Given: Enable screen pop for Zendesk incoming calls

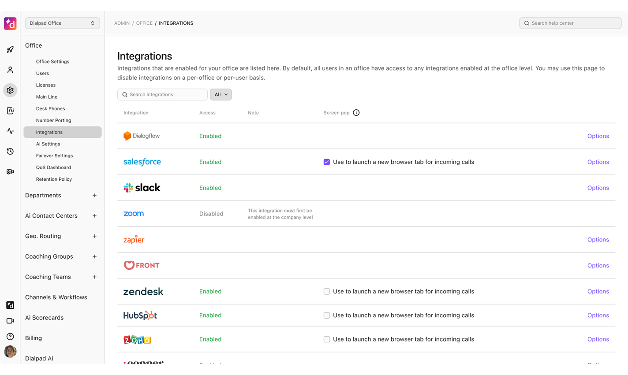Looking at the screenshot, I should point(326,291).
